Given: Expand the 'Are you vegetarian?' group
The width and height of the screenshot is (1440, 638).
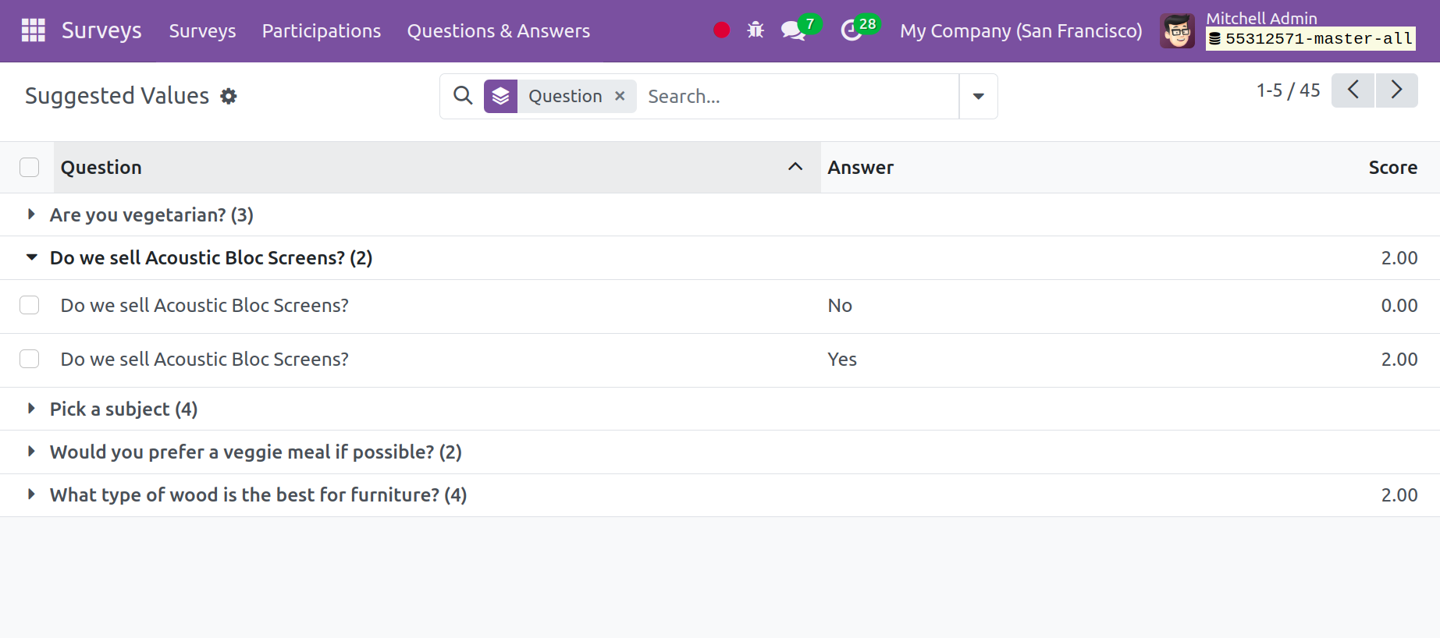Looking at the screenshot, I should (31, 214).
